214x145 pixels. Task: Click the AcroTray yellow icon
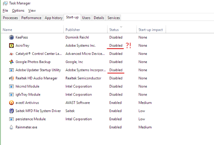[x=11, y=45]
